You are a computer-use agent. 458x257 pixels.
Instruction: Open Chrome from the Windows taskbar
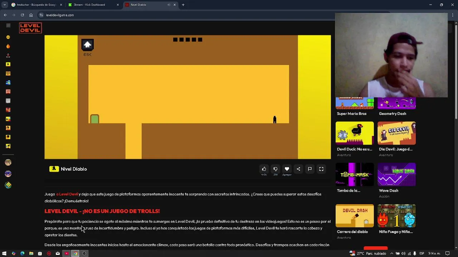point(75,253)
